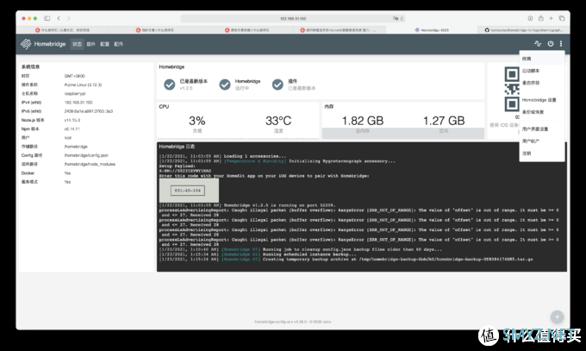Click the round plus button at bottom right

(x=557, y=317)
